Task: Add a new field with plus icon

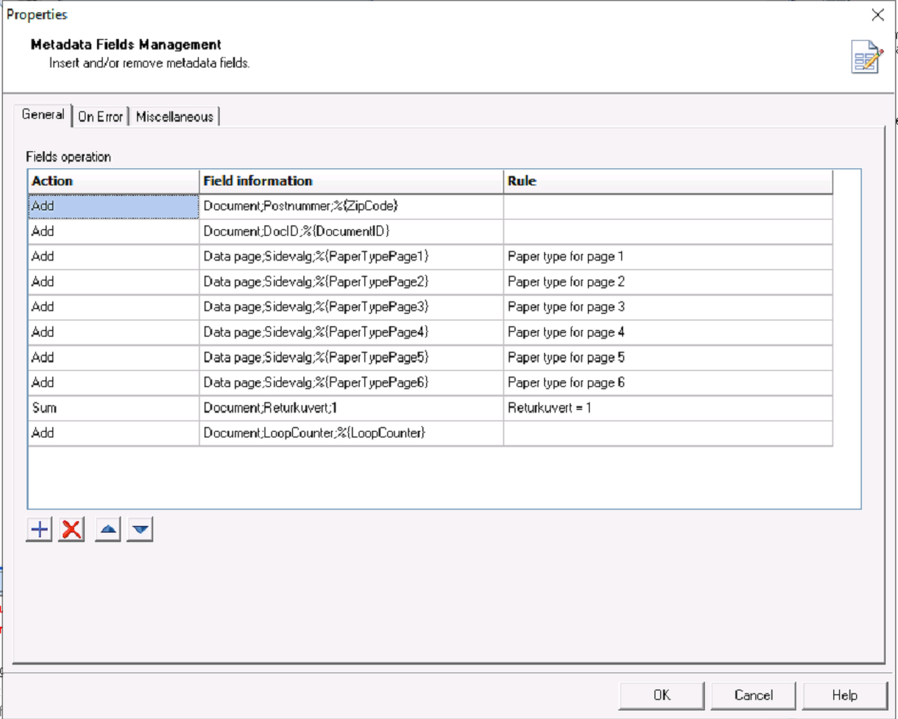Action: pos(40,530)
